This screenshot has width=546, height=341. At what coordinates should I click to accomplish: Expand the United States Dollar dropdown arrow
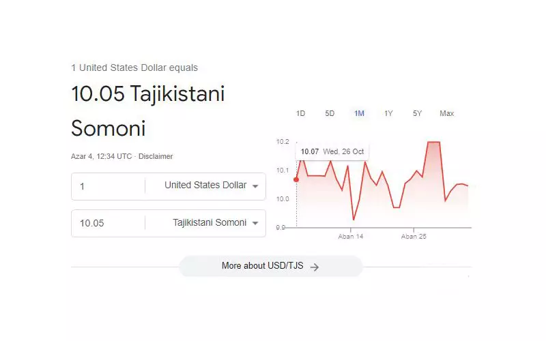click(x=255, y=186)
